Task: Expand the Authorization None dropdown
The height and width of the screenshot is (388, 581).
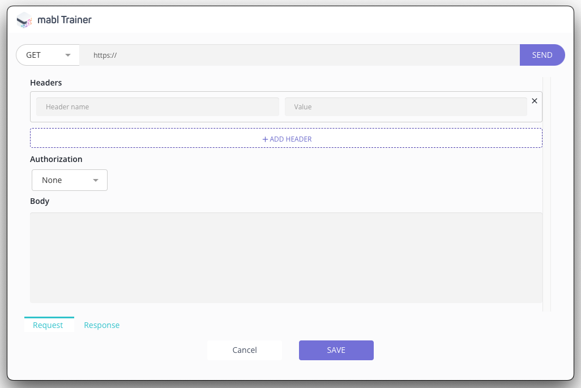Action: [x=70, y=180]
